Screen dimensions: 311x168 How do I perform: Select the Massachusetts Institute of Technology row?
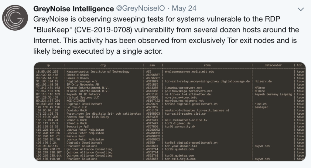coord(170,72)
